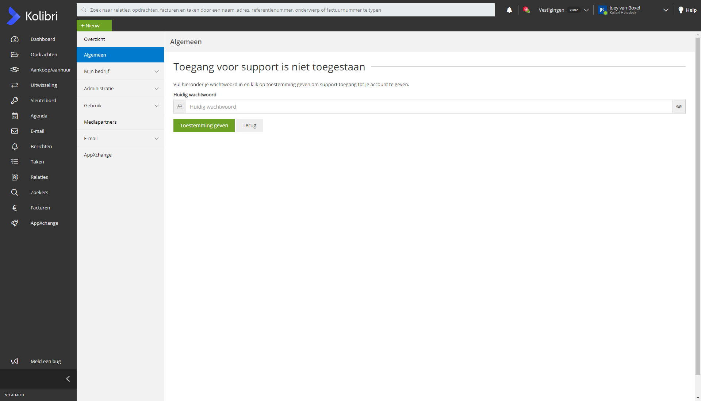Click the JB user avatar
This screenshot has height=401, width=701.
click(602, 10)
